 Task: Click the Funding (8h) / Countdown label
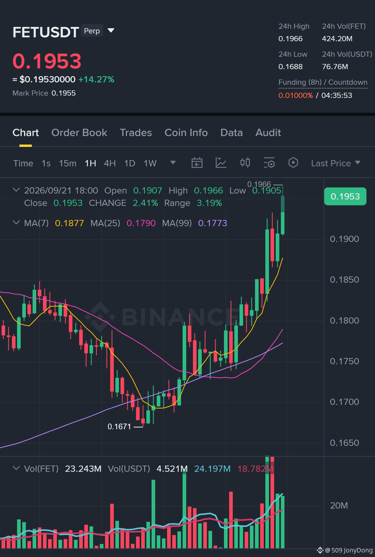click(323, 82)
